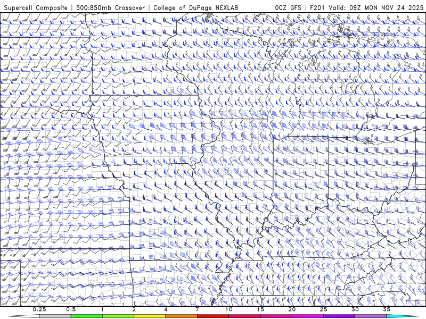Click the legend value "35"
This screenshot has height=319, width=426.
click(387, 309)
